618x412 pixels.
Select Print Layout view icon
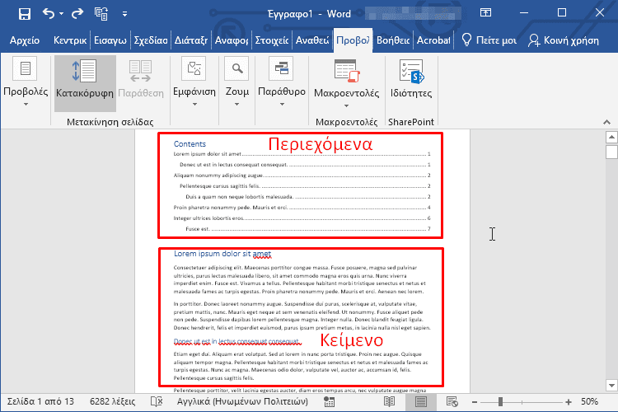(x=421, y=402)
